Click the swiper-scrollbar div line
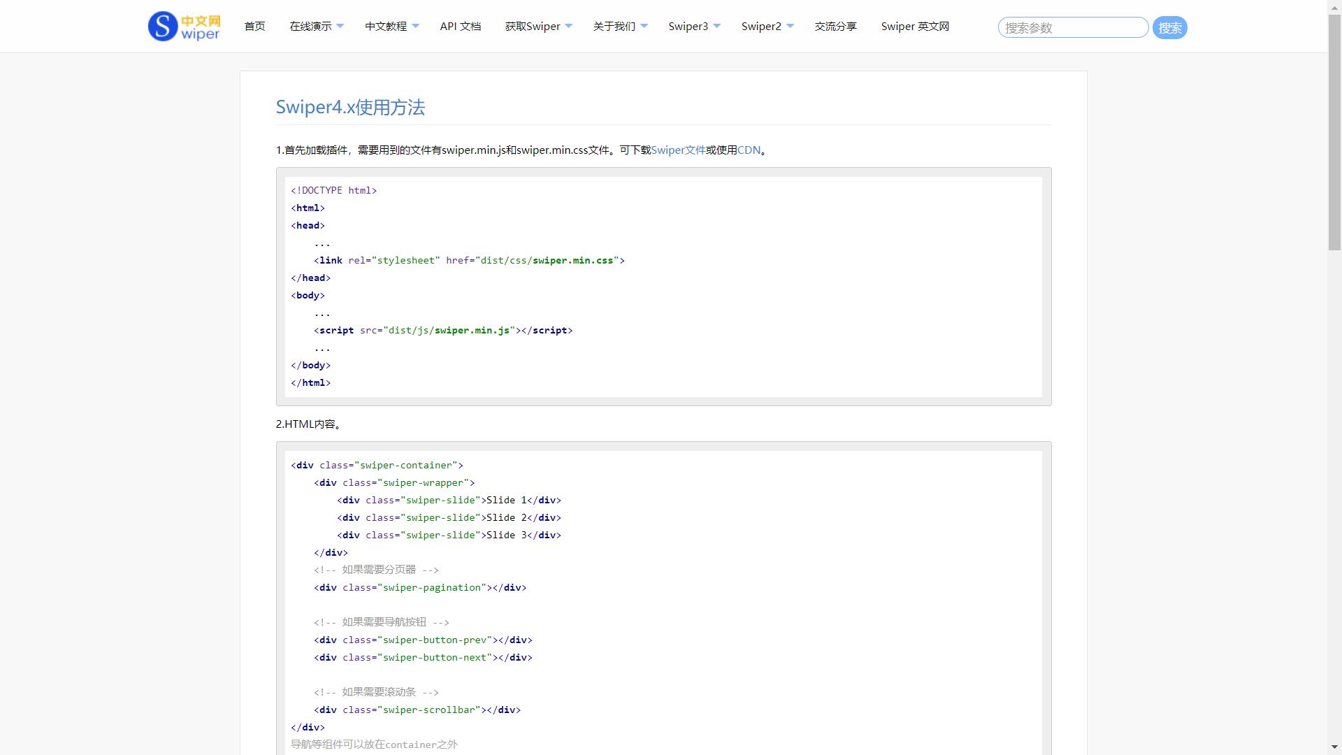 [x=417, y=710]
